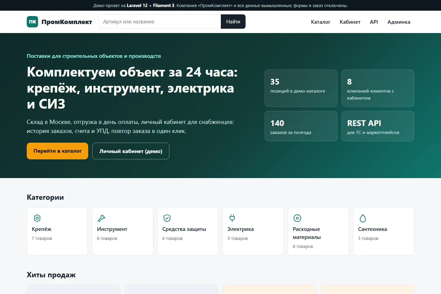Click the Средства защиты shield icon

[167, 218]
